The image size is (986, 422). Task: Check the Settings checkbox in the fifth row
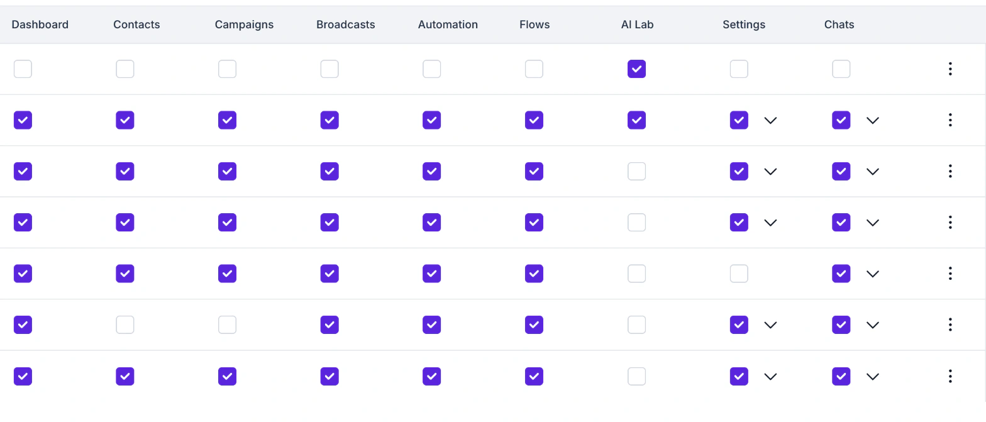pos(739,274)
